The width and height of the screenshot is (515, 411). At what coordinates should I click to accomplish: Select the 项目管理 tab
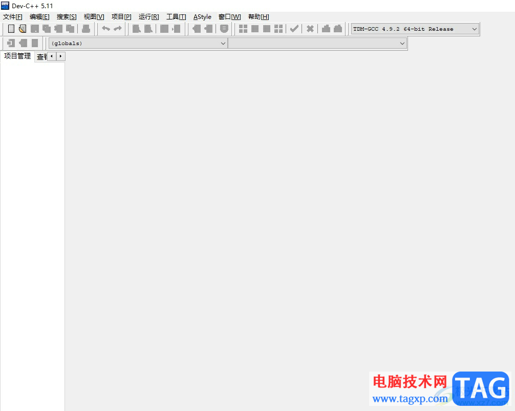17,56
